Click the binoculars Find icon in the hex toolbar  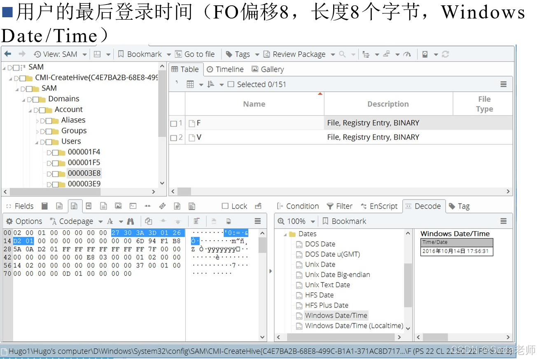point(131,221)
